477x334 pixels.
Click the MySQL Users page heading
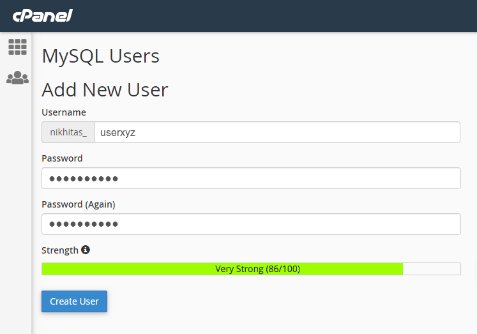coord(100,57)
